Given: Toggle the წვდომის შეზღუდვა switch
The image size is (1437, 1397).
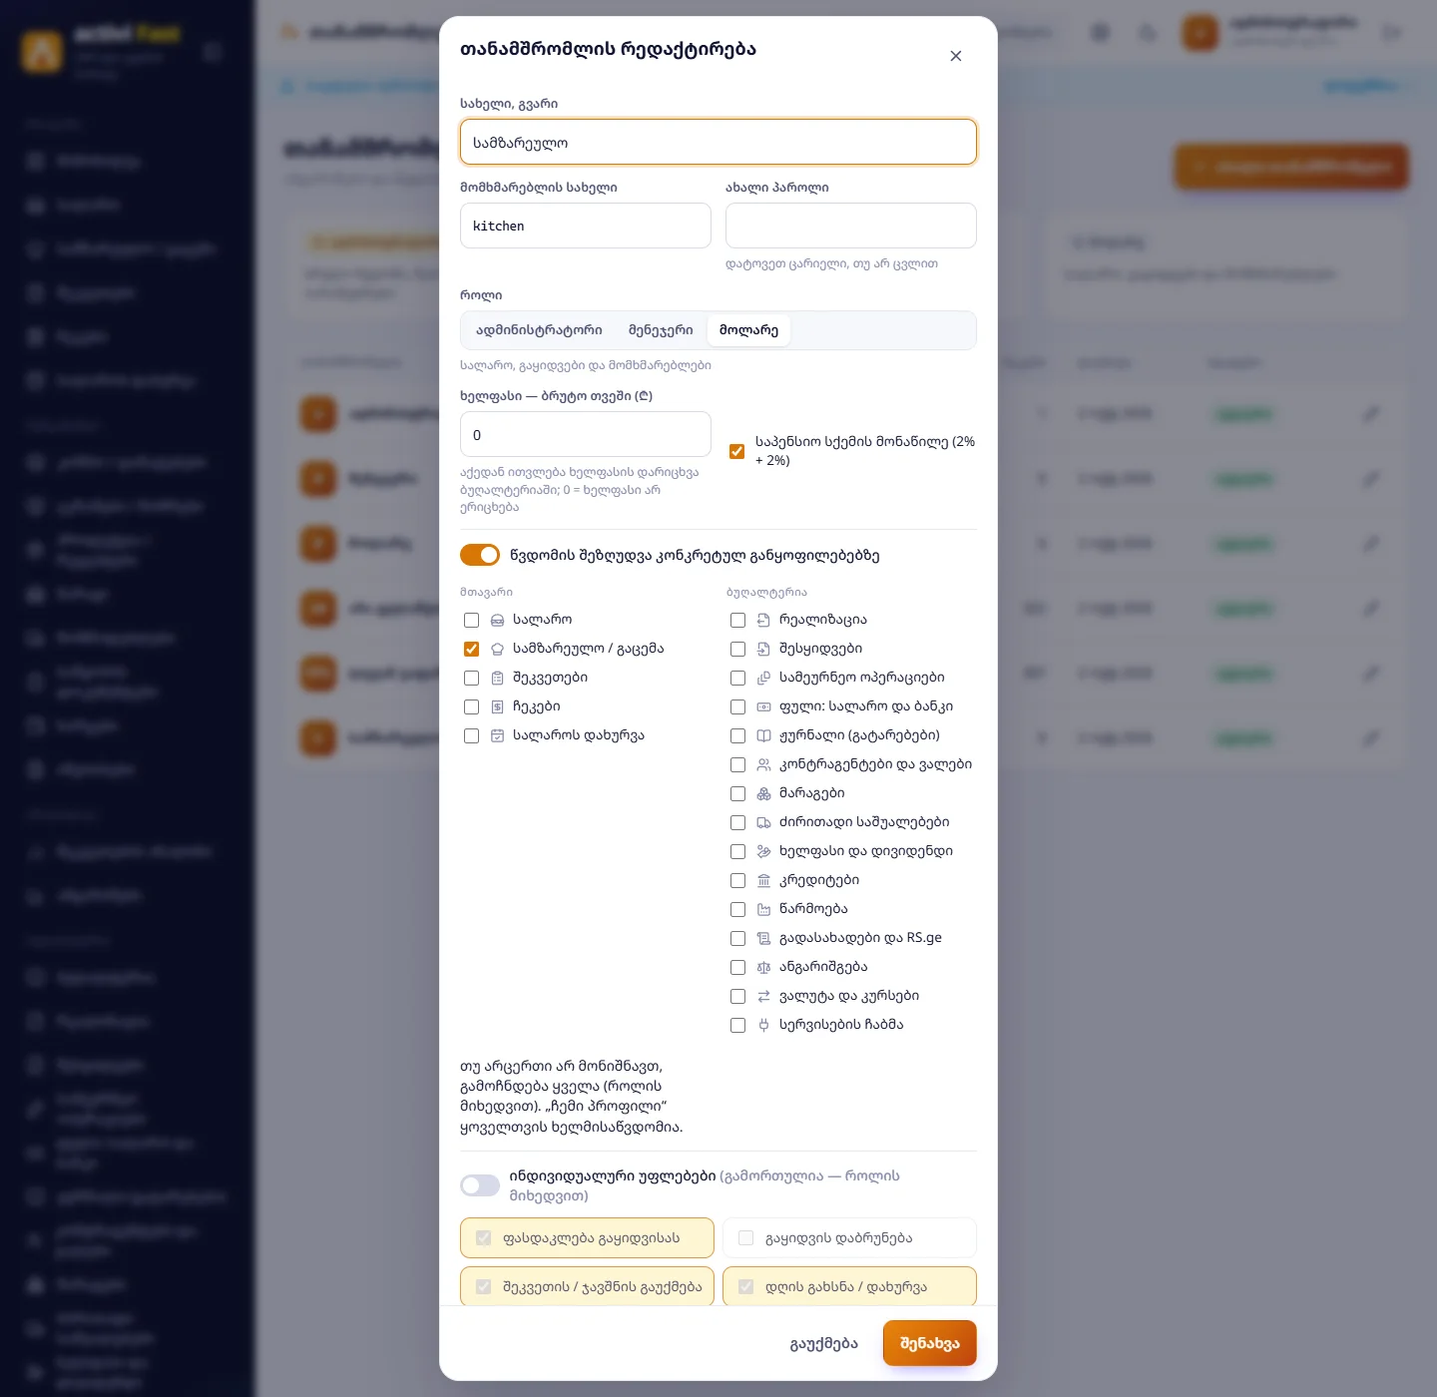Looking at the screenshot, I should (x=480, y=555).
